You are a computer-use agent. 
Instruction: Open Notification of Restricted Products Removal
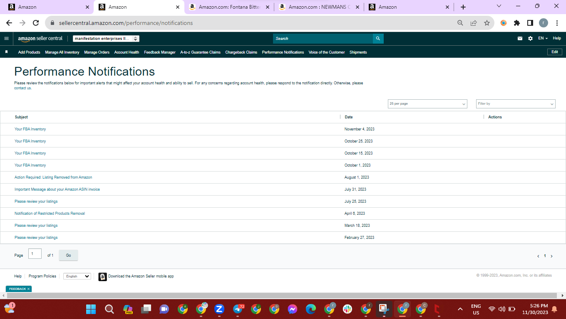pyautogui.click(x=50, y=213)
